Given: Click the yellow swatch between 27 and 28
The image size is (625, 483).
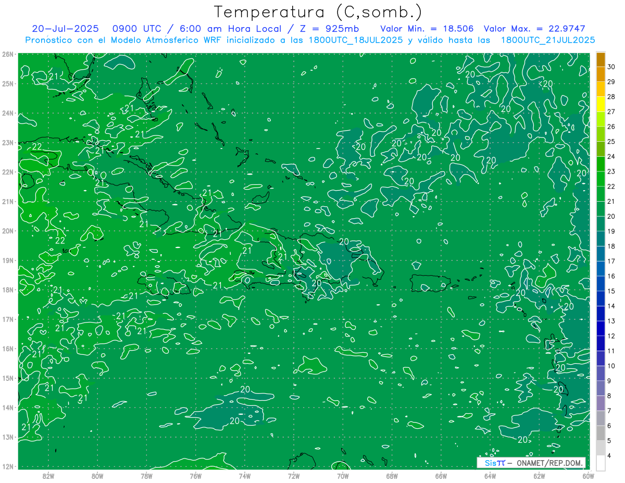Looking at the screenshot, I should point(601,104).
